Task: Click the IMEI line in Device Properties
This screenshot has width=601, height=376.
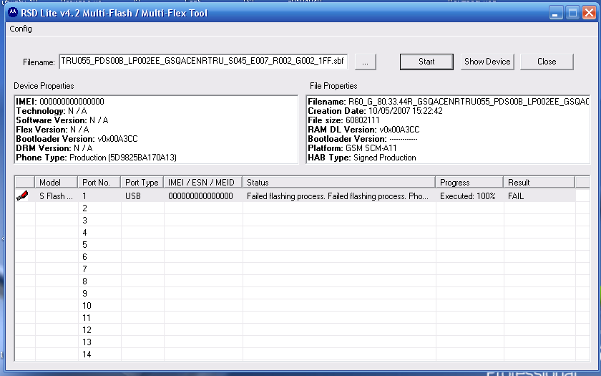Action: [60, 102]
